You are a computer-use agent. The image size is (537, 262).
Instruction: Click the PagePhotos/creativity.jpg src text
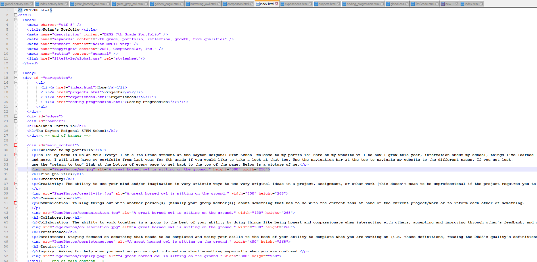click(83, 193)
